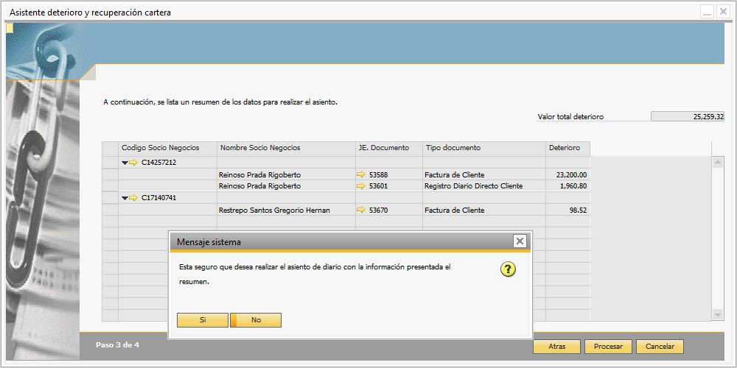Sort by Nombre Socio Negocios column header
Viewport: 737px width, 368px height.
pos(286,148)
